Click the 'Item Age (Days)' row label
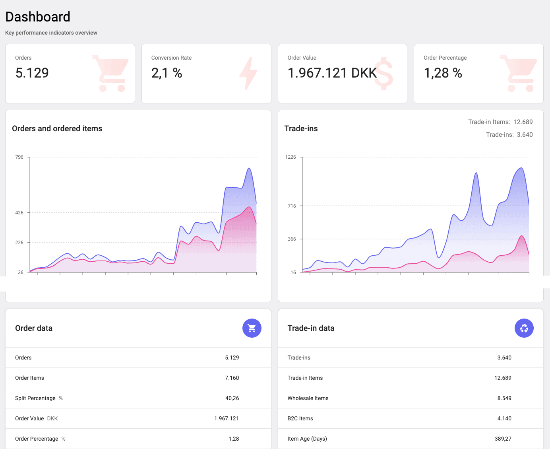 [x=307, y=439]
